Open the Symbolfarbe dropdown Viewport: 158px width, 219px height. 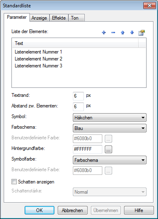(x=110, y=160)
